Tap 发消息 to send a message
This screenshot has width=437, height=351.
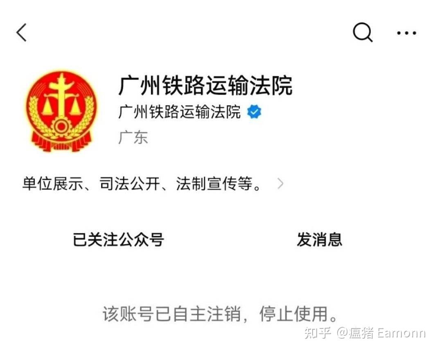pyautogui.click(x=320, y=240)
